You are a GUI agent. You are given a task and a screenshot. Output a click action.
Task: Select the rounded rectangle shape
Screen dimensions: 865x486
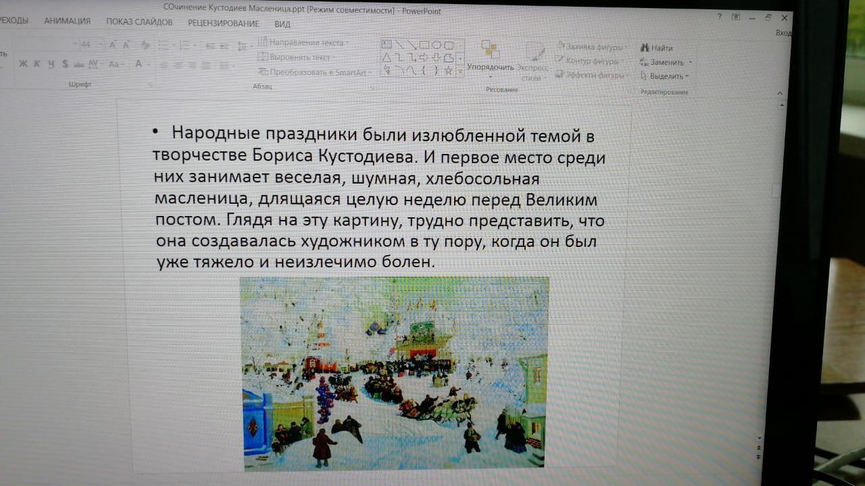448,45
